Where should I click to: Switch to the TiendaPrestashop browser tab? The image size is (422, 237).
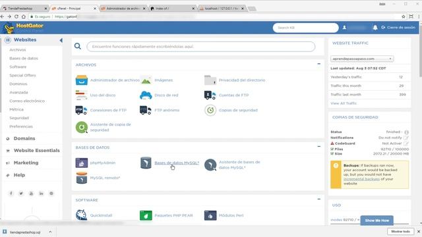[x=24, y=9]
